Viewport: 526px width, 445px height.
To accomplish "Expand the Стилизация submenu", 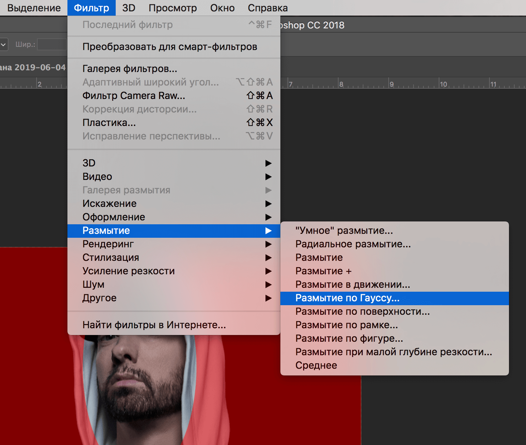I will pyautogui.click(x=174, y=258).
